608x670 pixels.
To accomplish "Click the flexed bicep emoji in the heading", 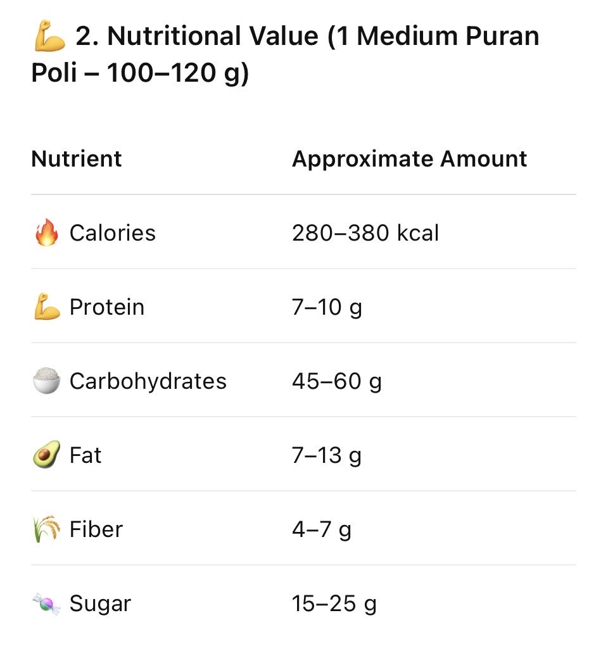I will 49,36.
